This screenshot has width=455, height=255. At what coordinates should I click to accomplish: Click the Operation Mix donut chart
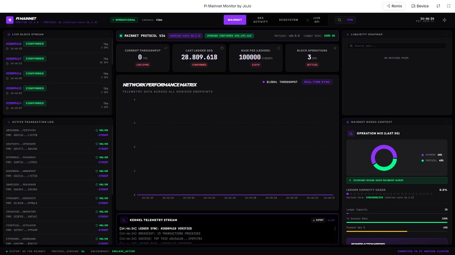pyautogui.click(x=384, y=158)
